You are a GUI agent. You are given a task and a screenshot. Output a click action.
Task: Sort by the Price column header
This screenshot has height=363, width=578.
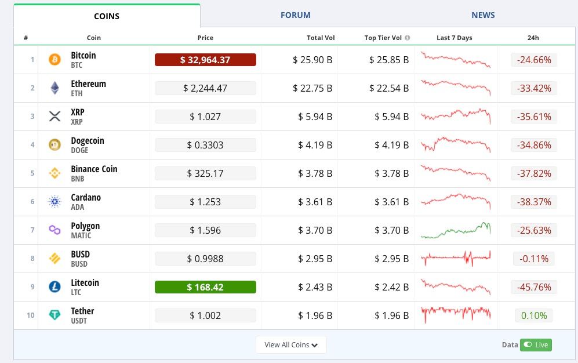click(205, 38)
